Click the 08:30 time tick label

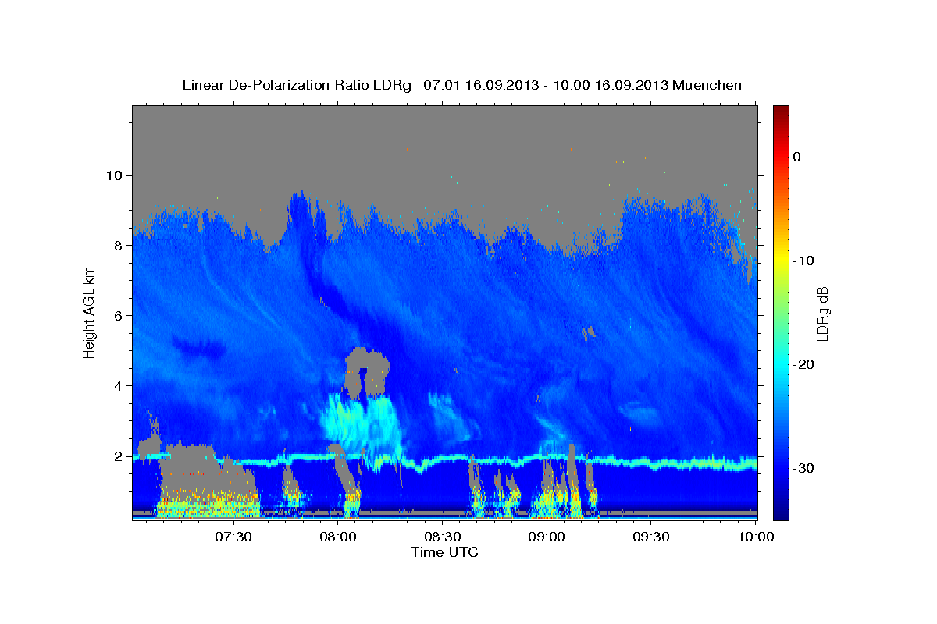(443, 537)
